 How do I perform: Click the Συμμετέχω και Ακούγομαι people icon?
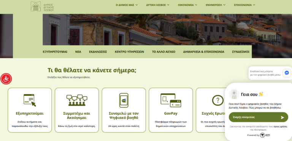(77, 100)
